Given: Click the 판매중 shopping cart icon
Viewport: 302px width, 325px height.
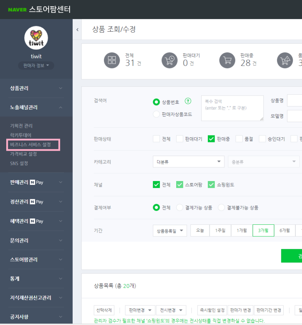Looking at the screenshot, I should click(x=227, y=60).
